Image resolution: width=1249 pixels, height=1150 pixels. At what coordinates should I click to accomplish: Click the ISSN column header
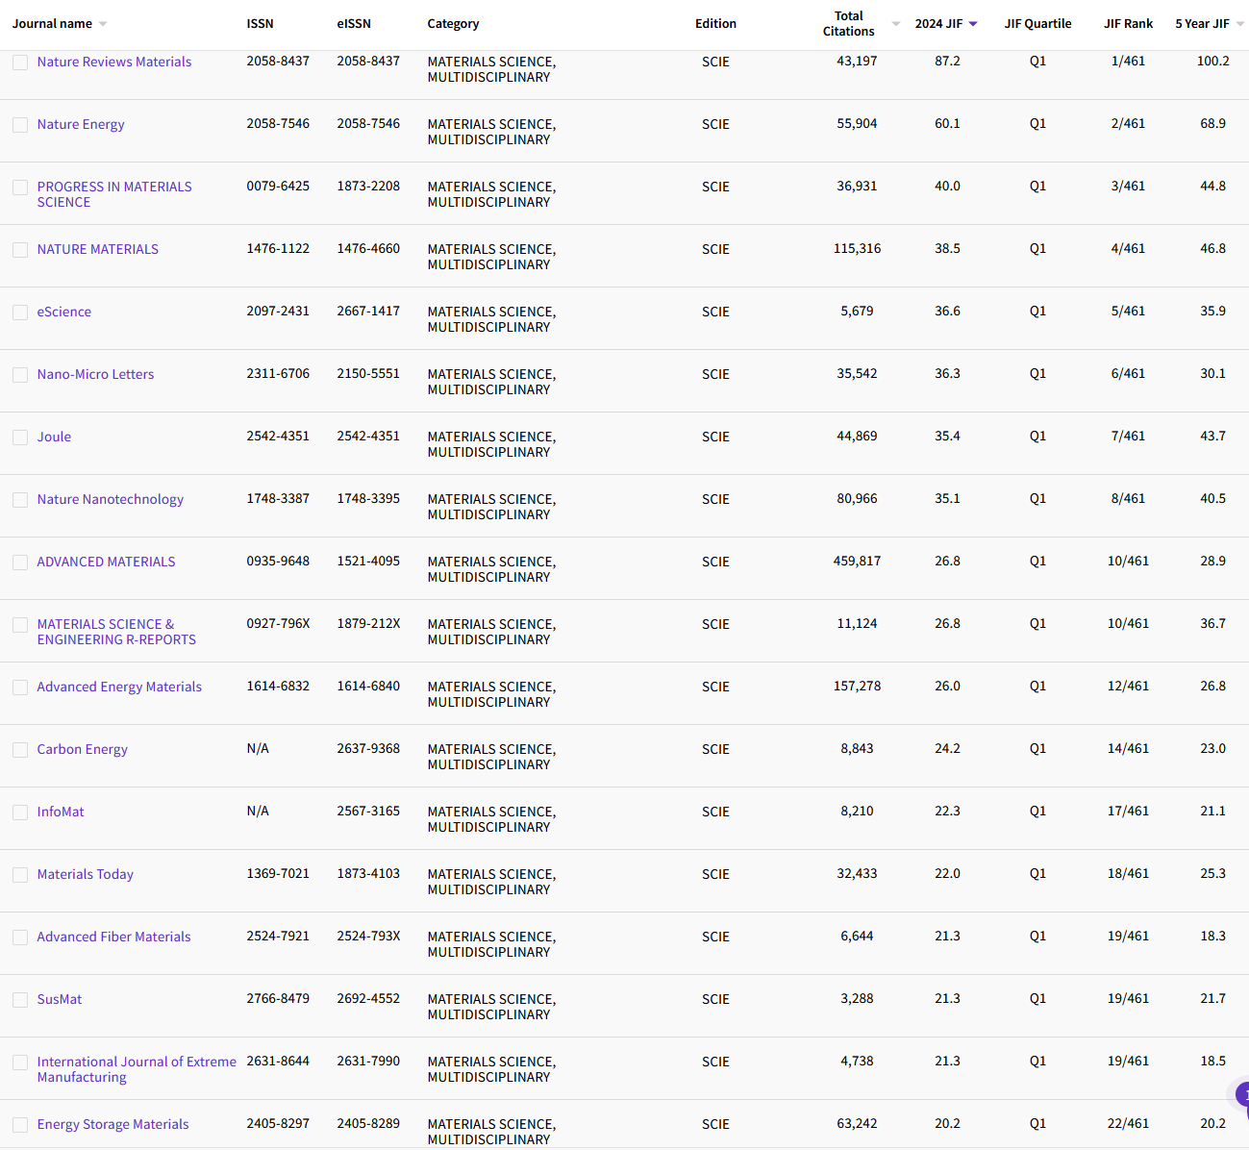tap(261, 24)
